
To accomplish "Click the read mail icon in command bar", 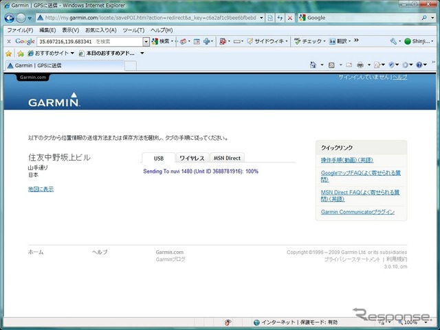I will point(349,65).
